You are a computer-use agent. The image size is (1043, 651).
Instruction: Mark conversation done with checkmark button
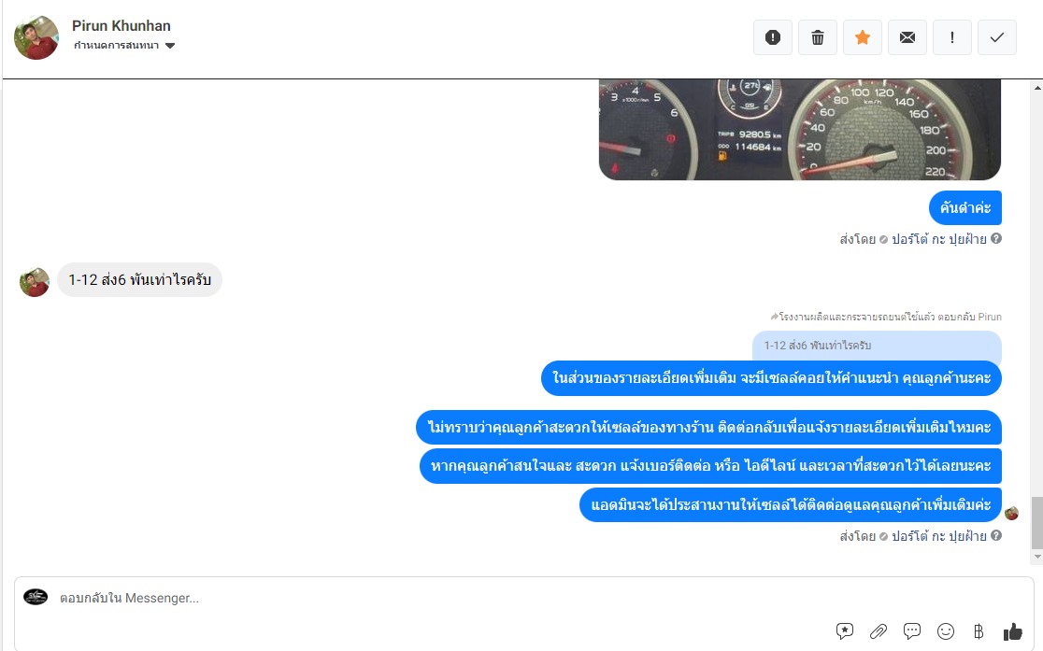pos(996,37)
